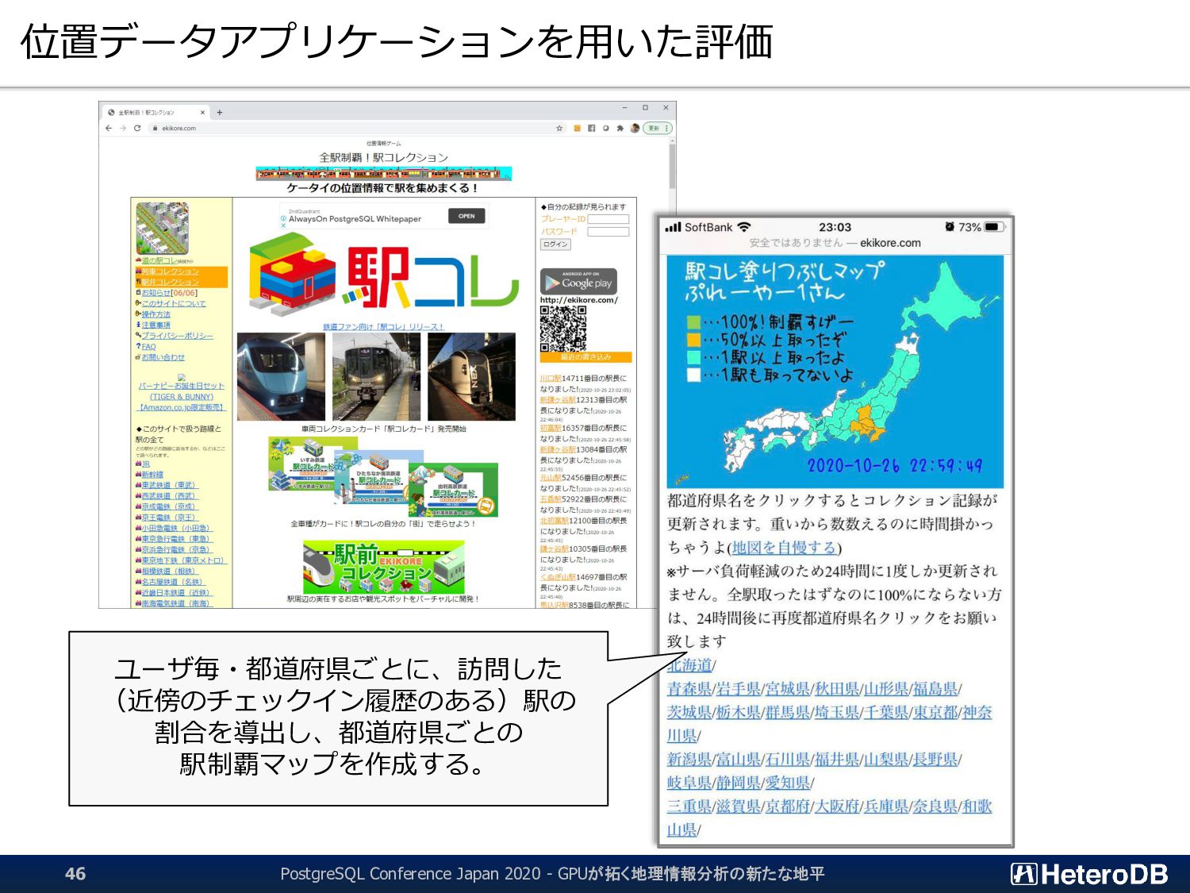This screenshot has width=1190, height=893.
Task: Click the 最近の書き込み orange header
Action: (585, 357)
